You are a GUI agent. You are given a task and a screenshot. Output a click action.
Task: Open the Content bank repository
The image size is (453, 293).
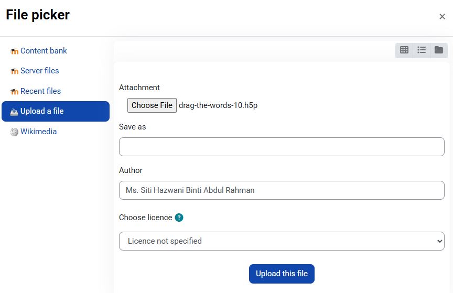point(44,51)
